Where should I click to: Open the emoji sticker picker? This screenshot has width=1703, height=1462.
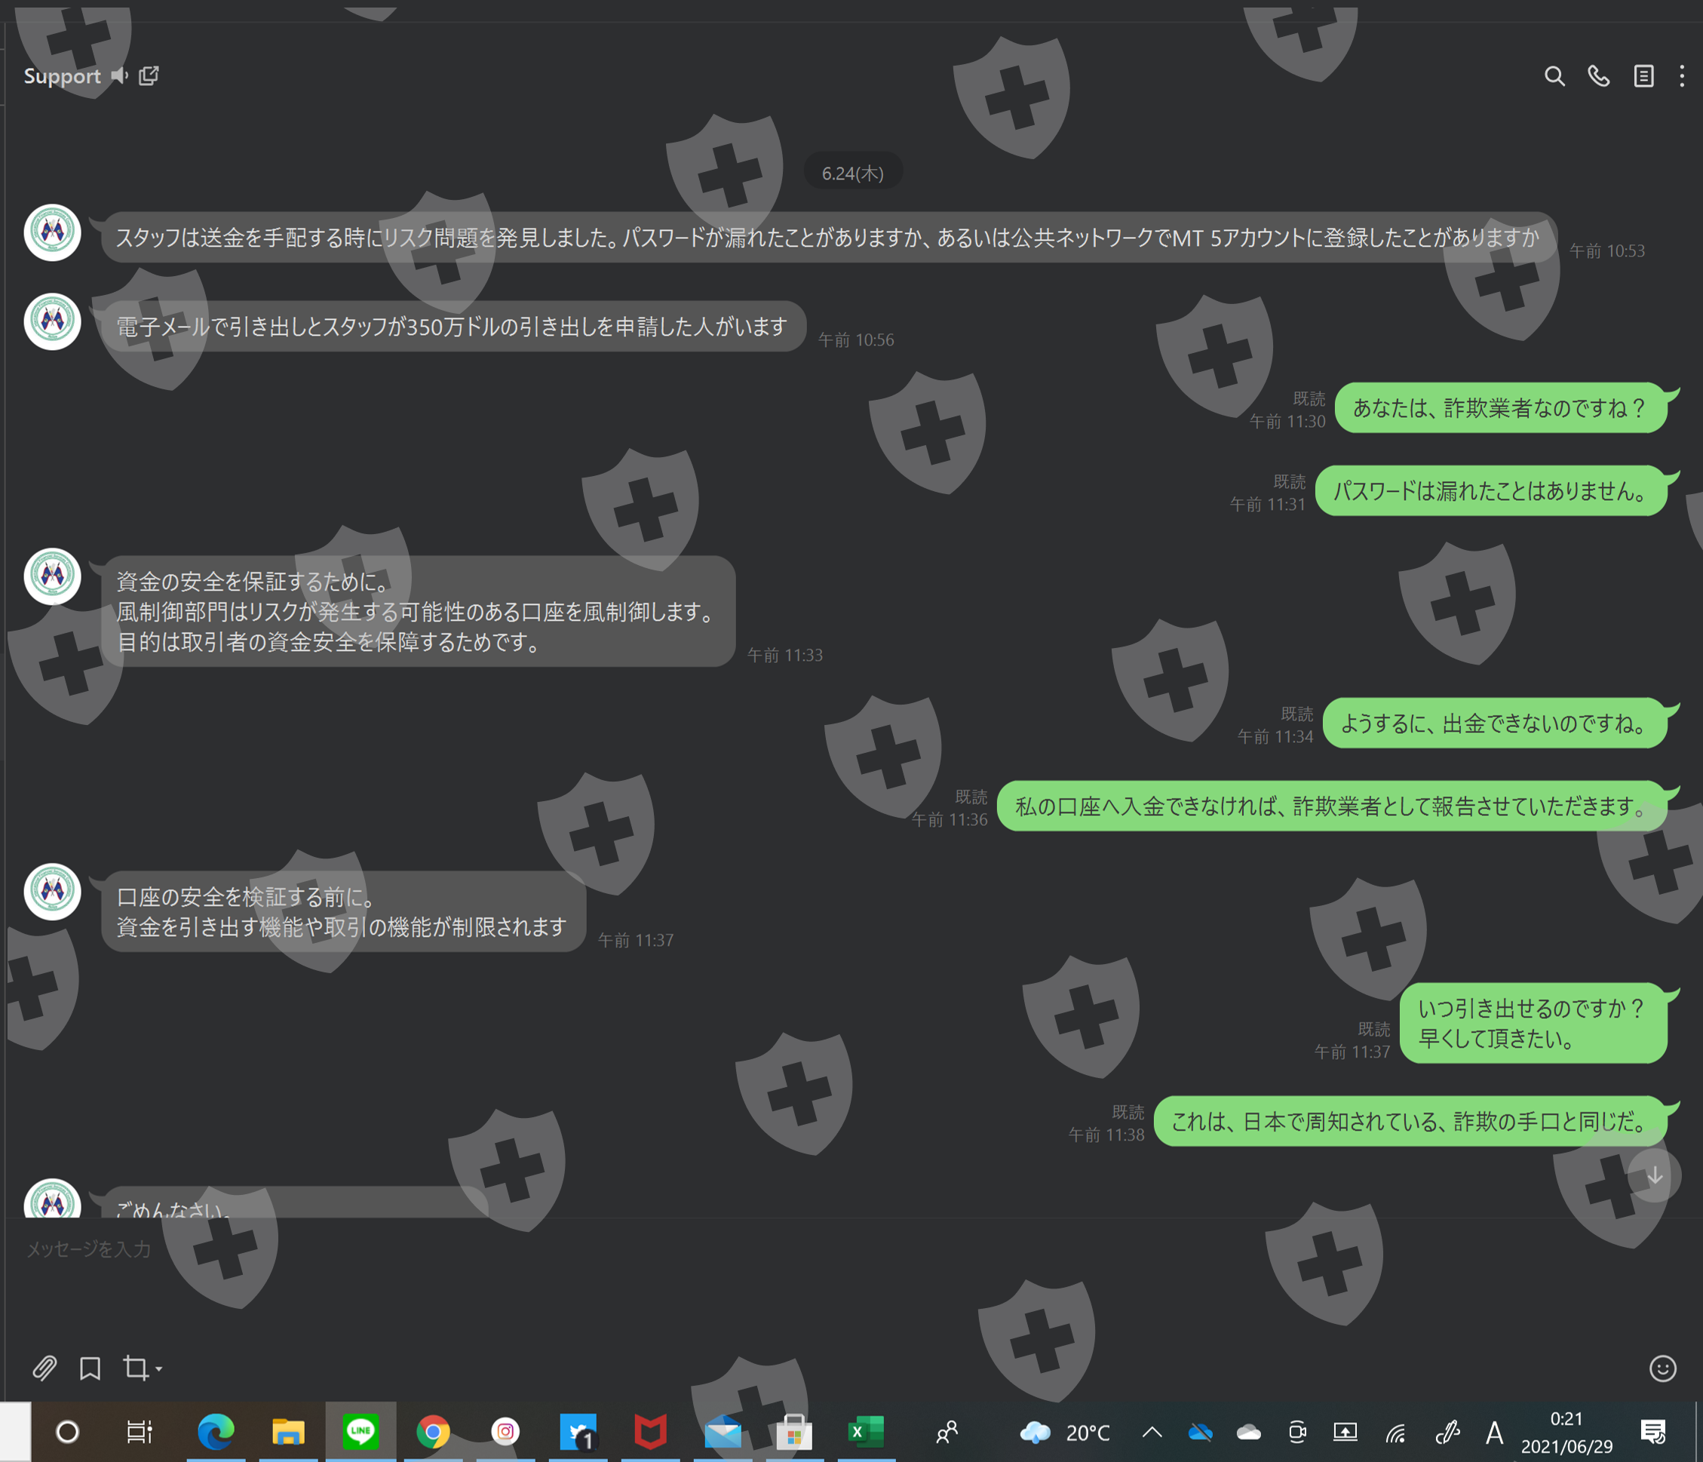click(1662, 1368)
